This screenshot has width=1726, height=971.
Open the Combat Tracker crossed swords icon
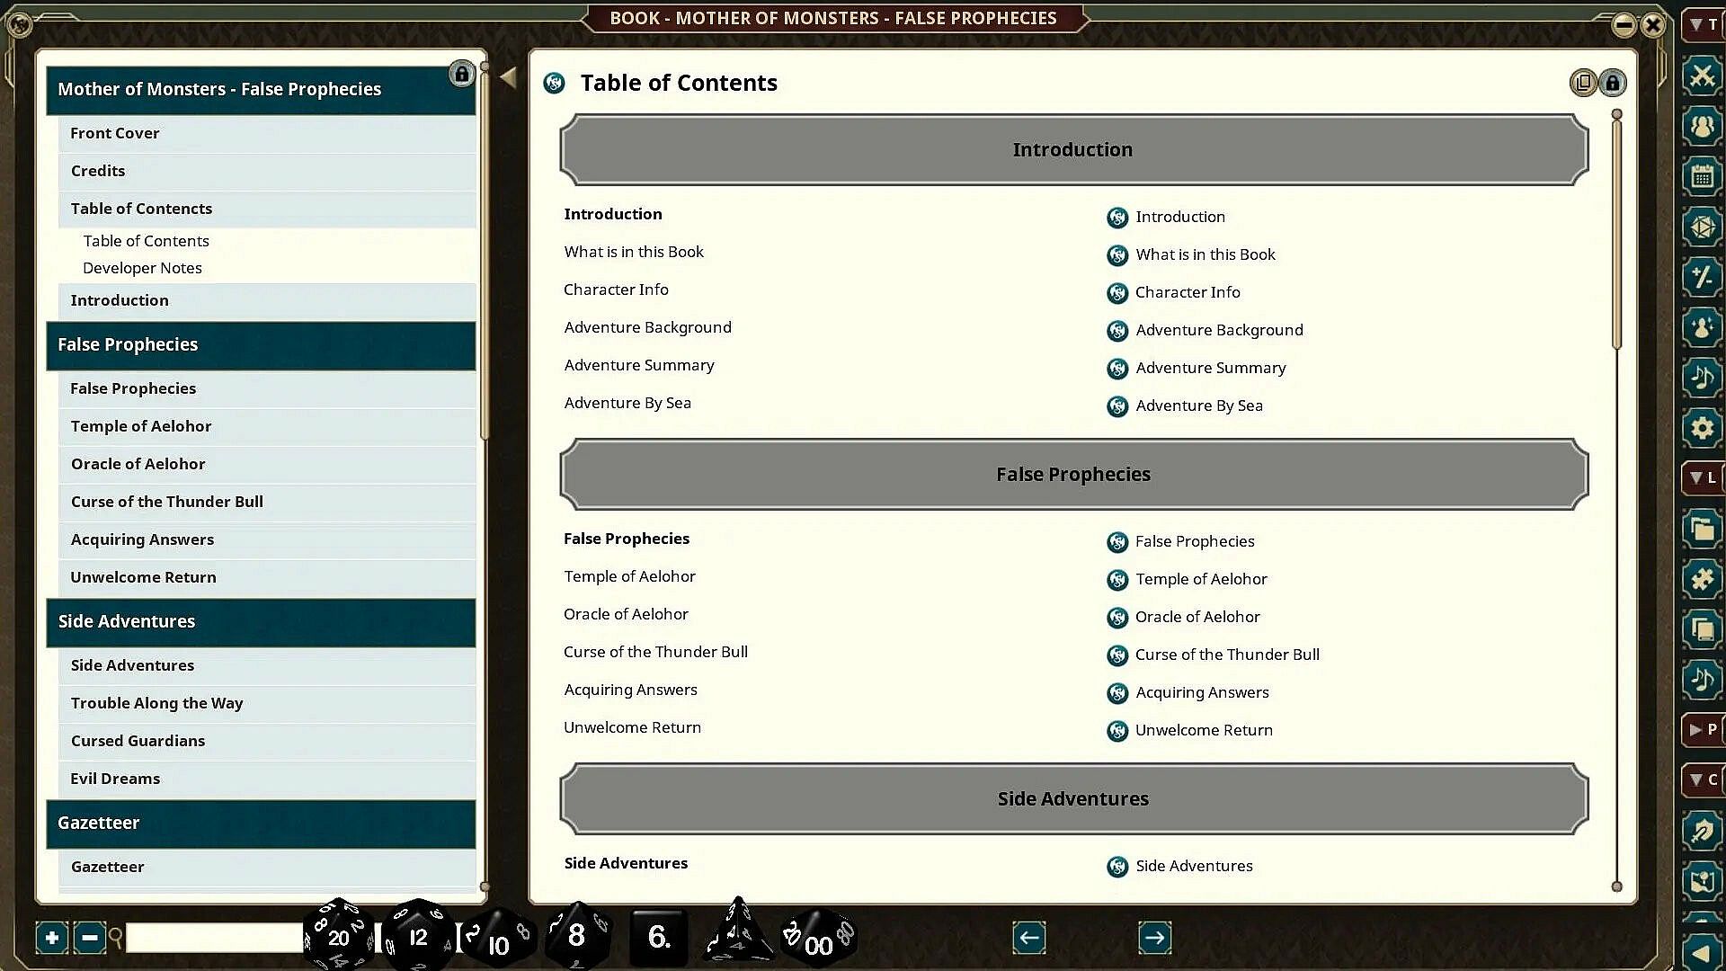click(1702, 76)
